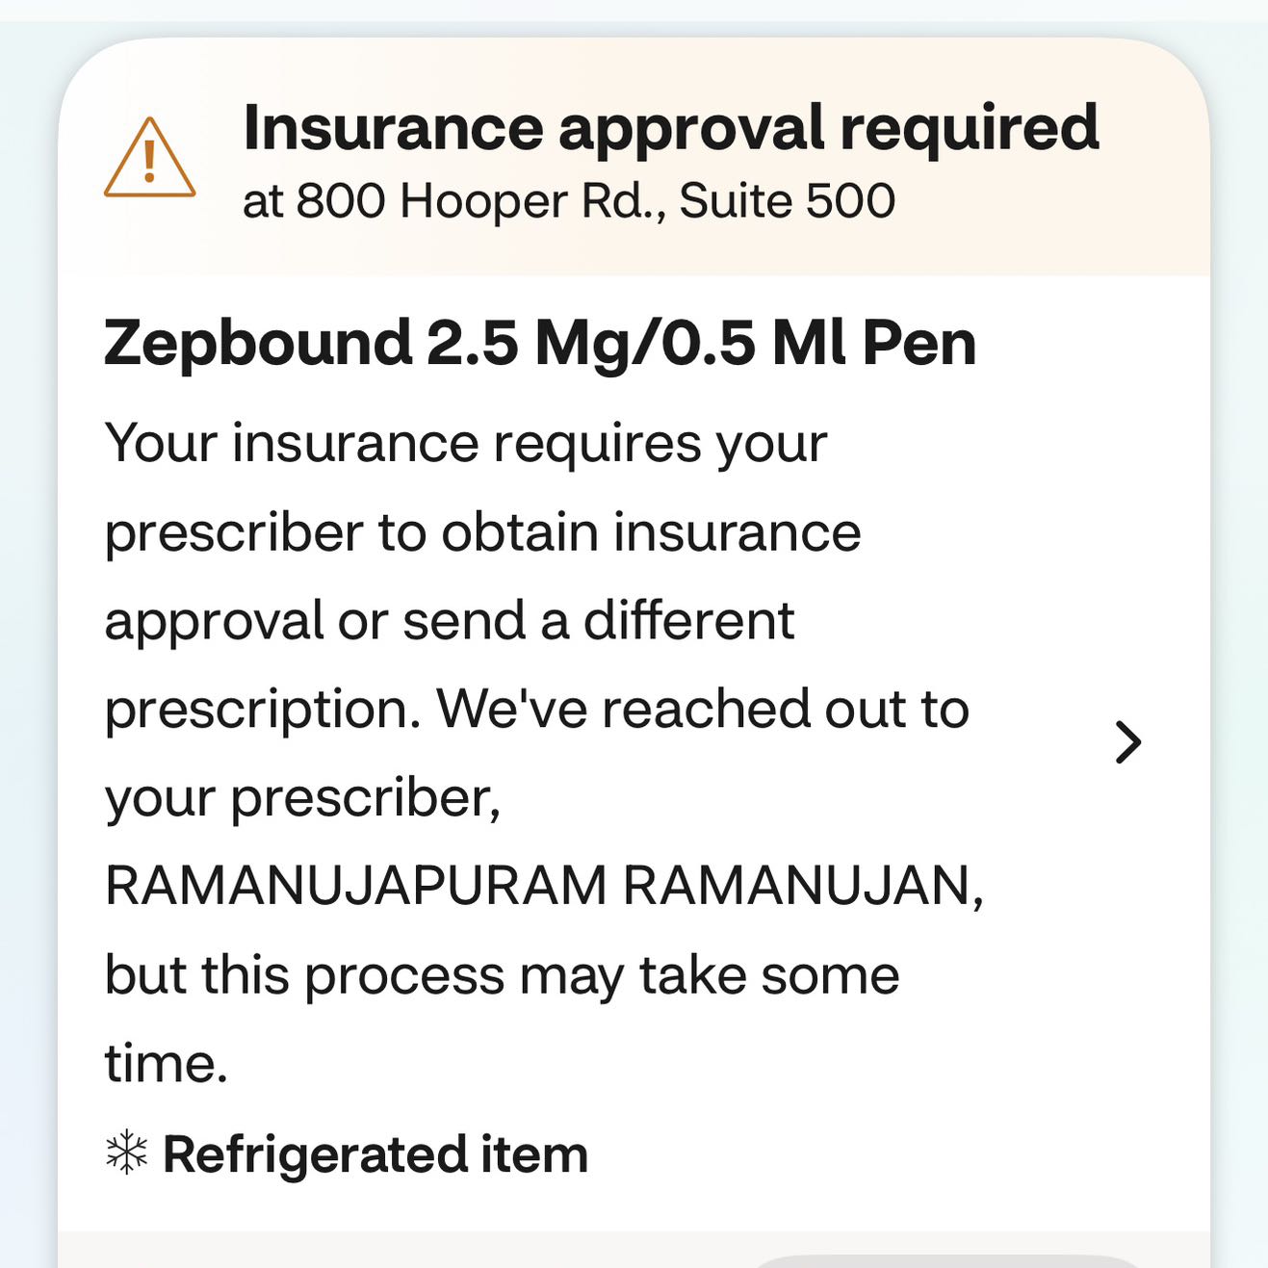The image size is (1268, 1268).
Task: Tap the snowflake refrigerated icon
Action: pyautogui.click(x=126, y=1153)
